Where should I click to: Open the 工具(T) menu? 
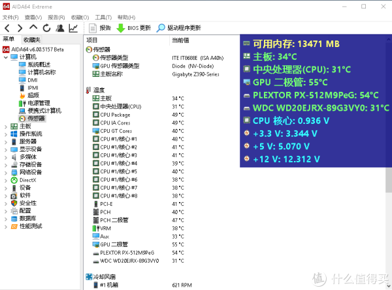pyautogui.click(x=103, y=17)
